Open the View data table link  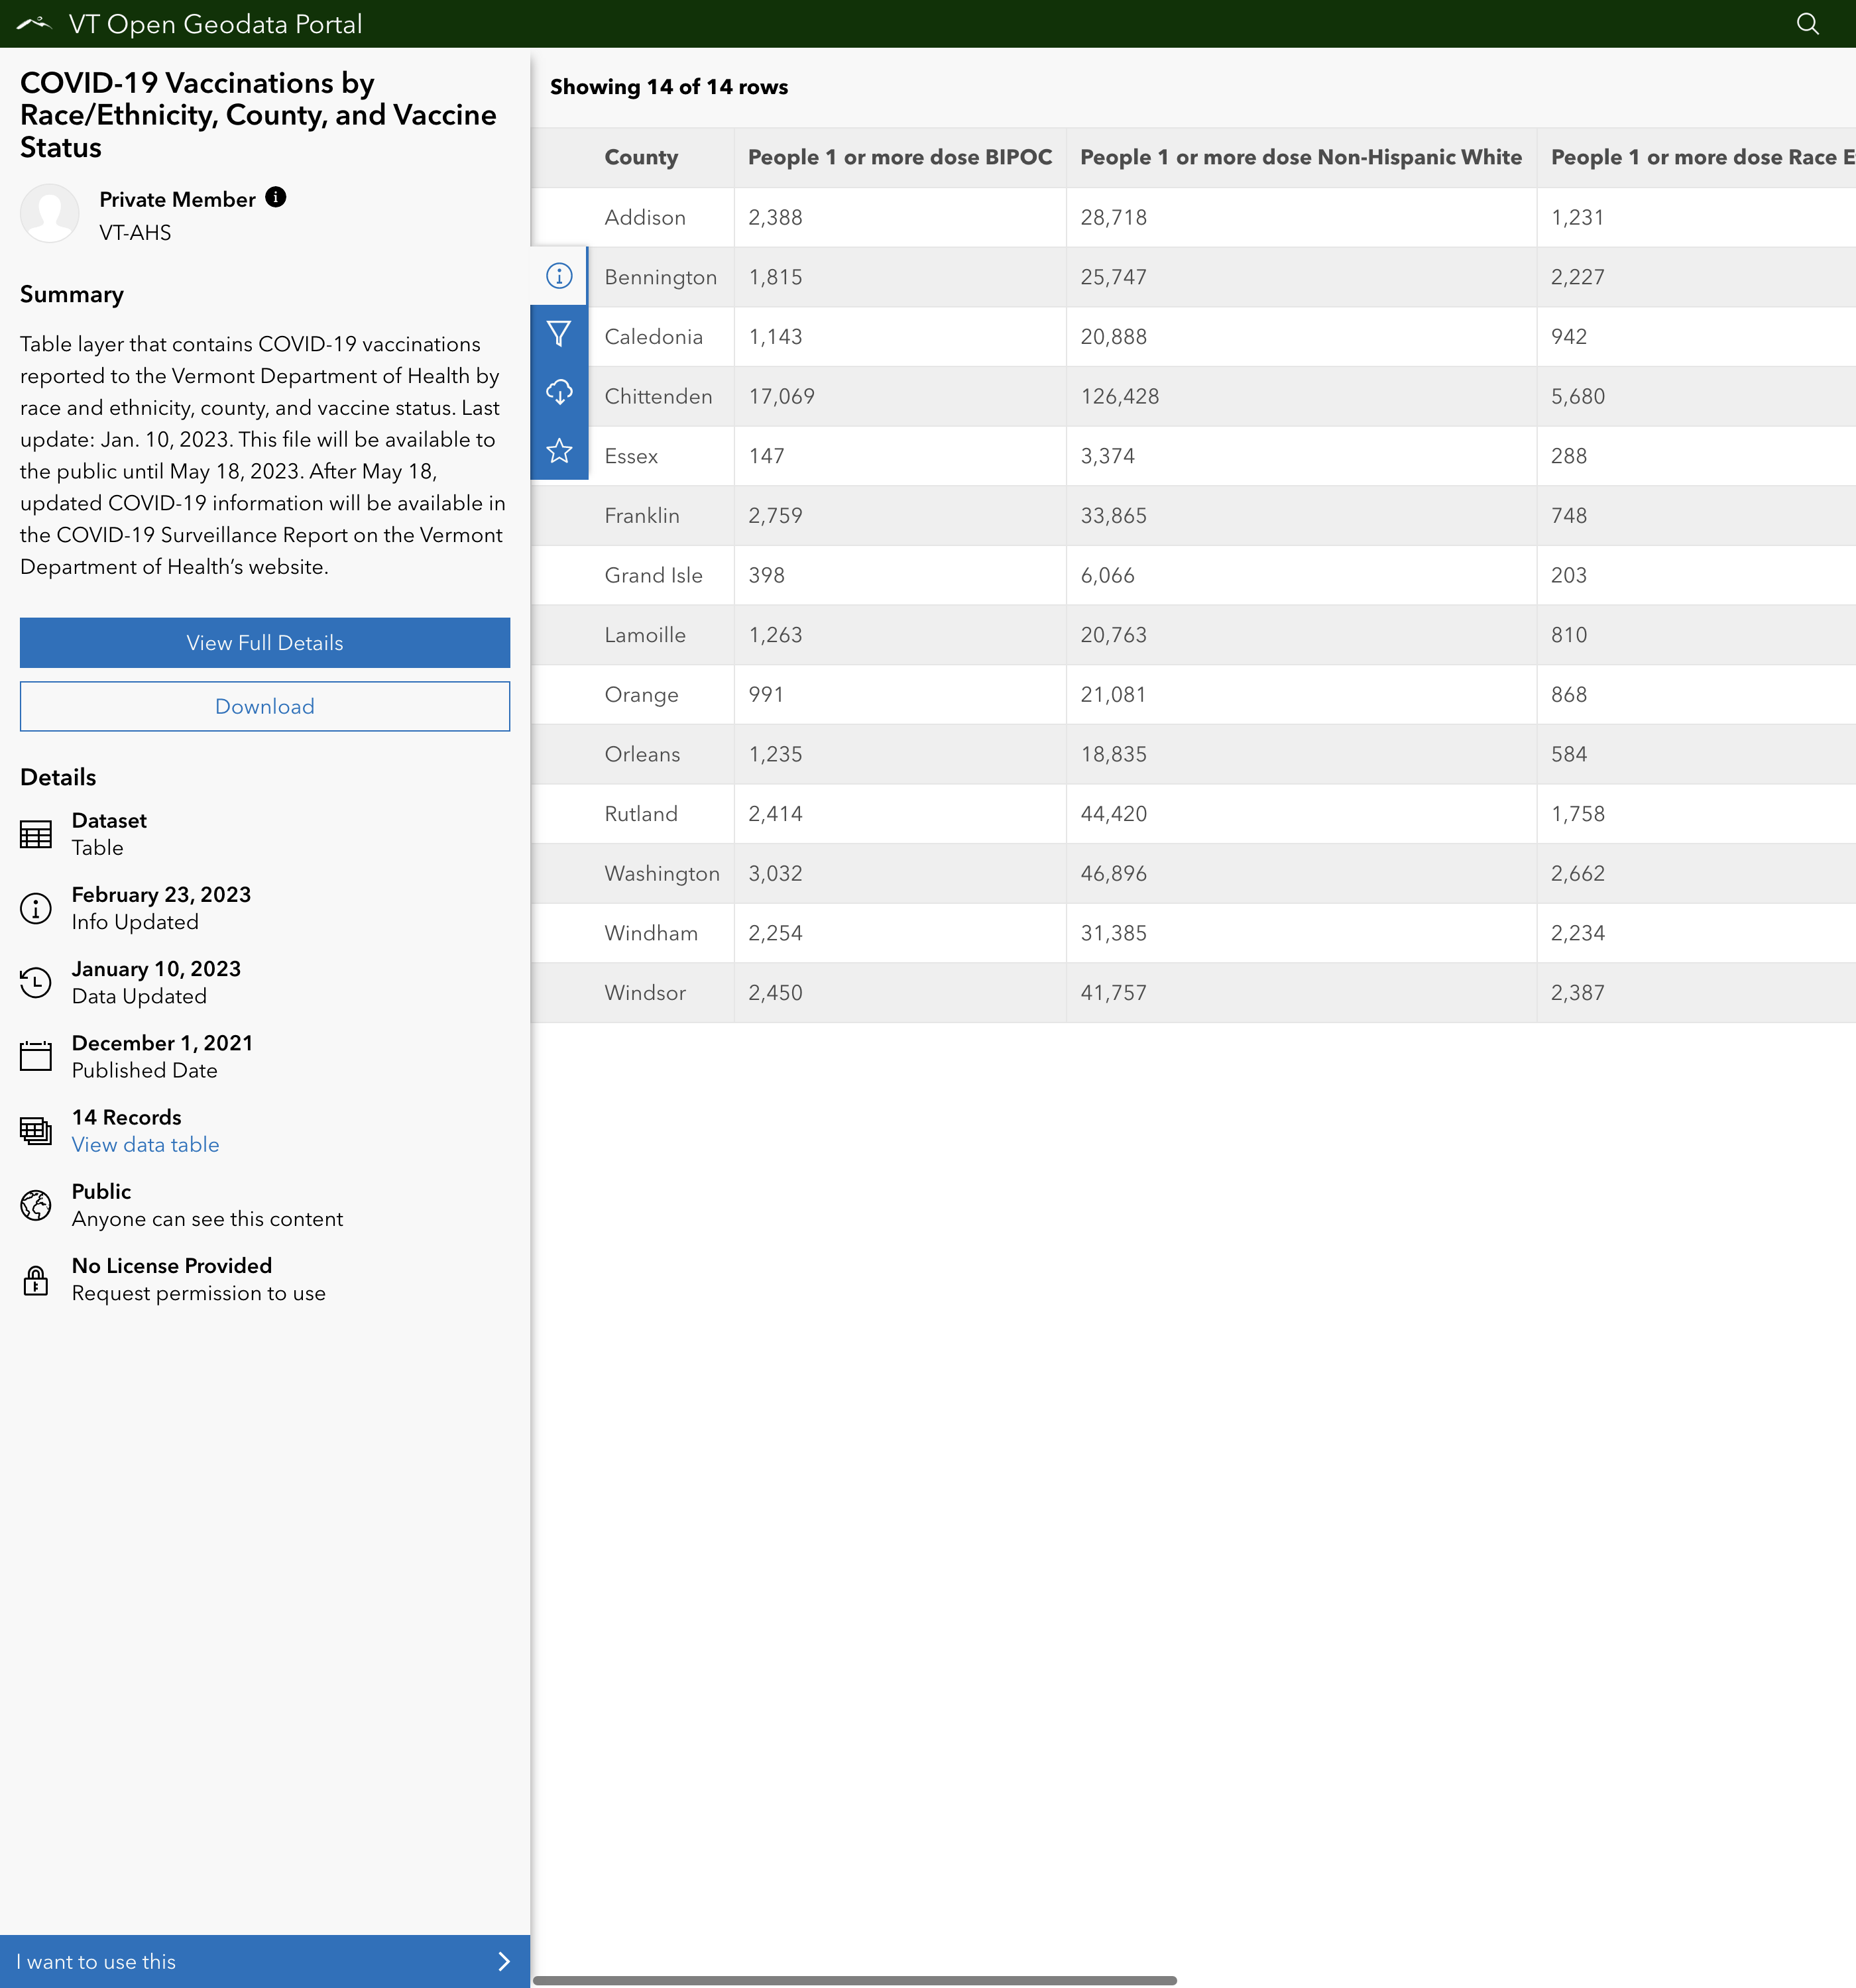coord(145,1144)
